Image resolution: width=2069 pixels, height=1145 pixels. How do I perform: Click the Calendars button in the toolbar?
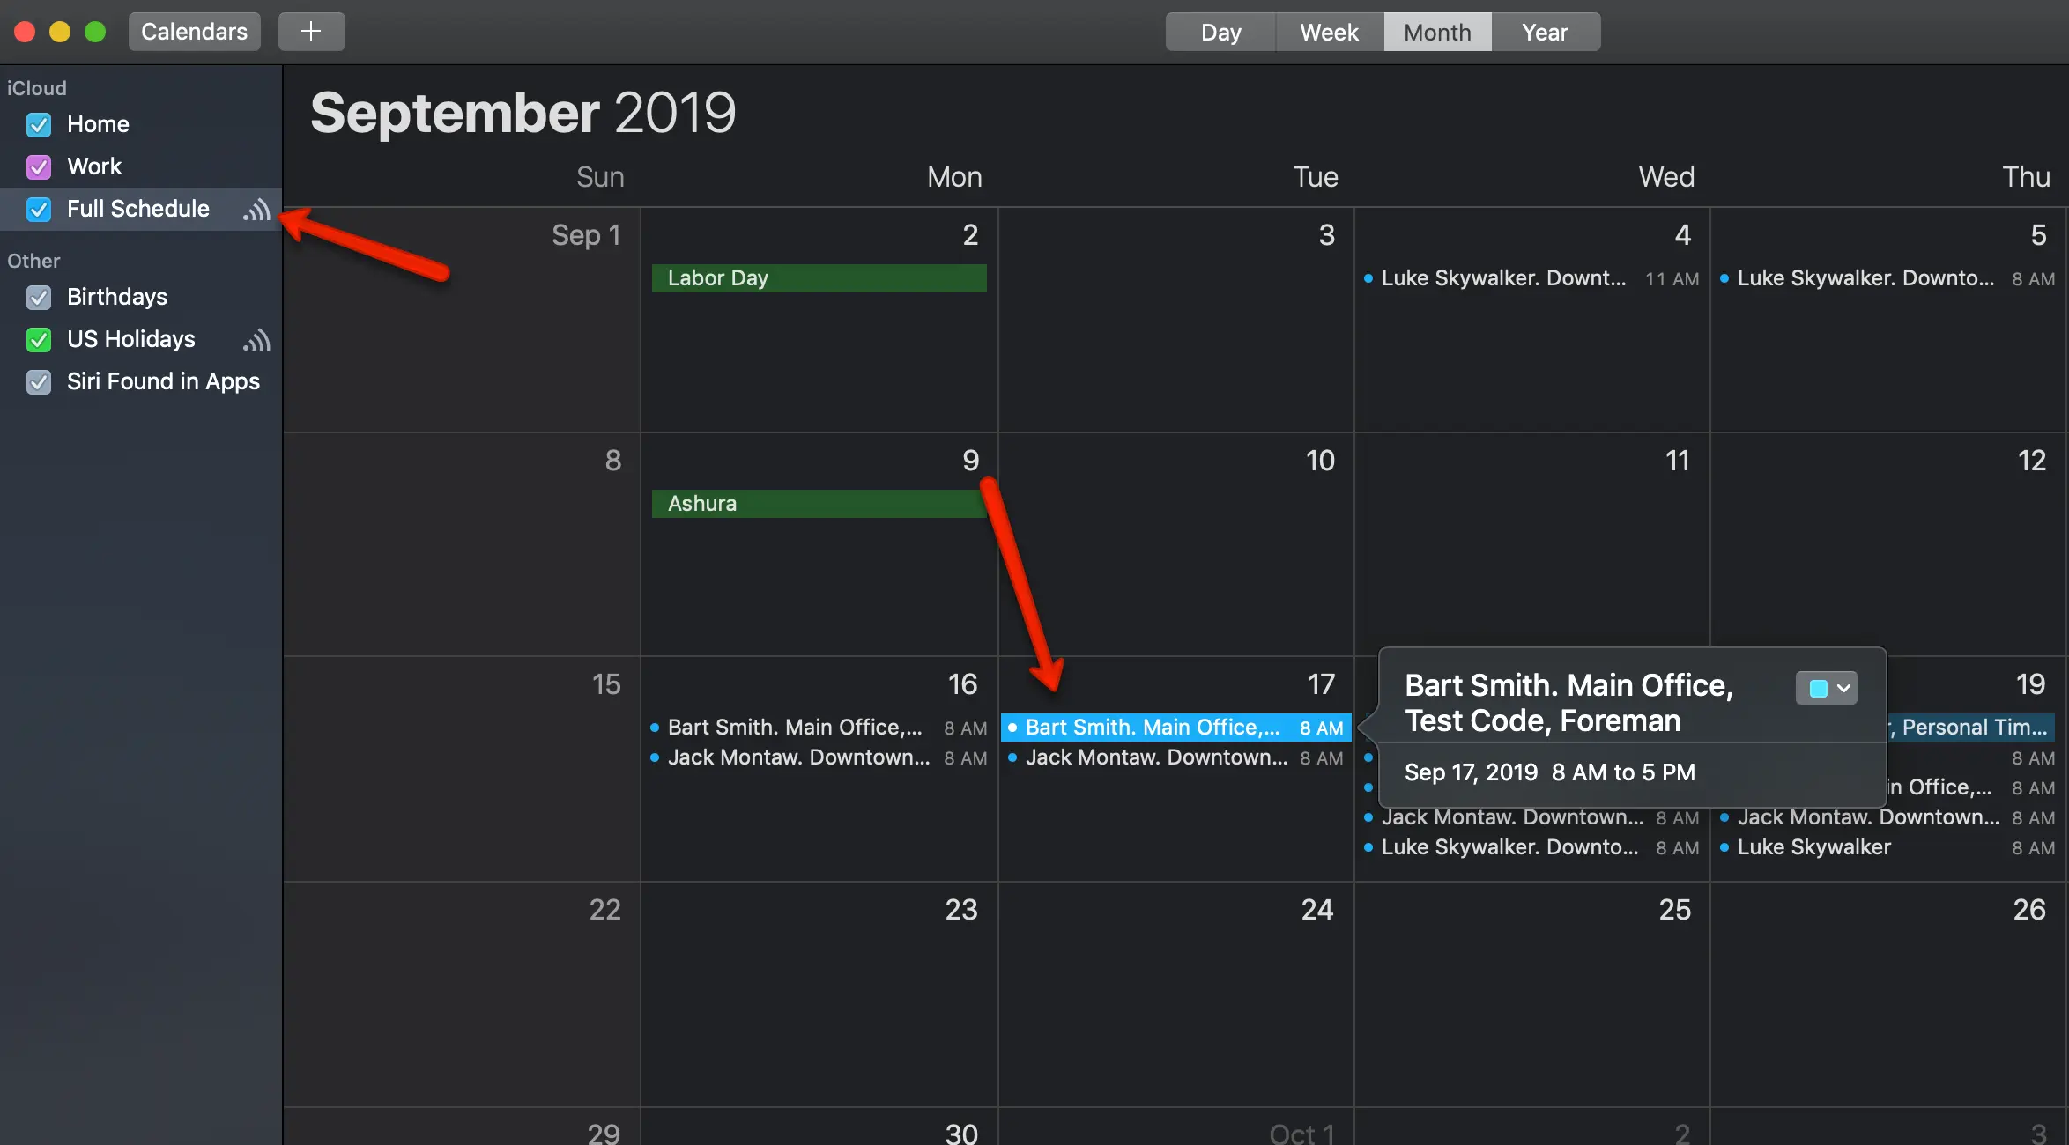tap(195, 32)
